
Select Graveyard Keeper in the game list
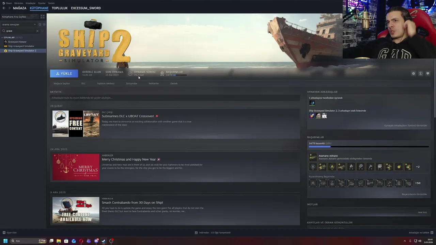pyautogui.click(x=24, y=42)
